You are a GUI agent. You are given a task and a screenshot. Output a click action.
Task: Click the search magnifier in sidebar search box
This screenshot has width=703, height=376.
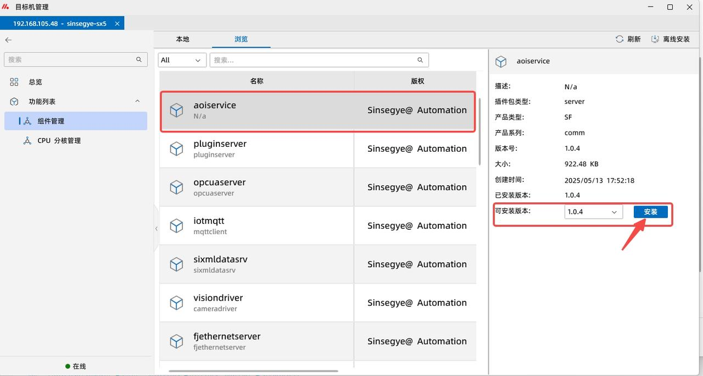click(x=139, y=59)
